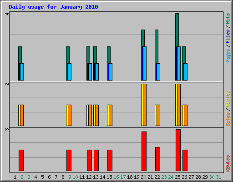Click the red KBytes bar for day 13
Viewport: 233px width, 182px height.
(x=96, y=160)
